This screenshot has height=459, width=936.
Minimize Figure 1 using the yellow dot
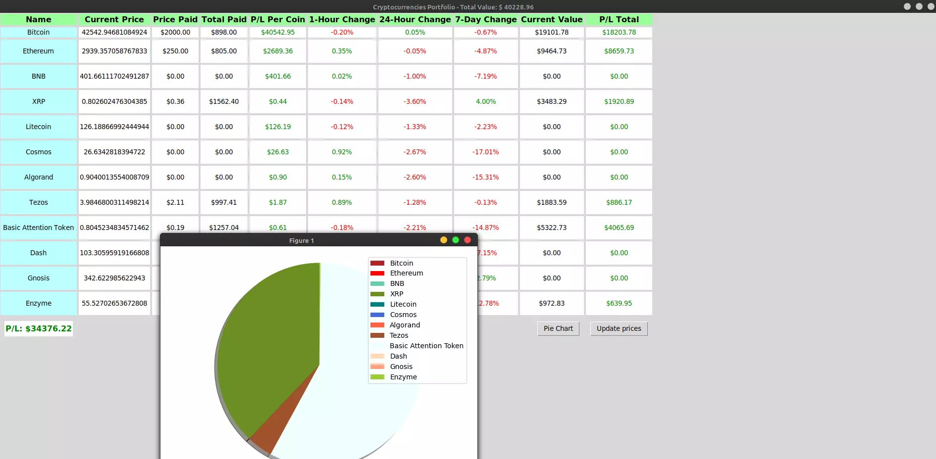point(444,240)
